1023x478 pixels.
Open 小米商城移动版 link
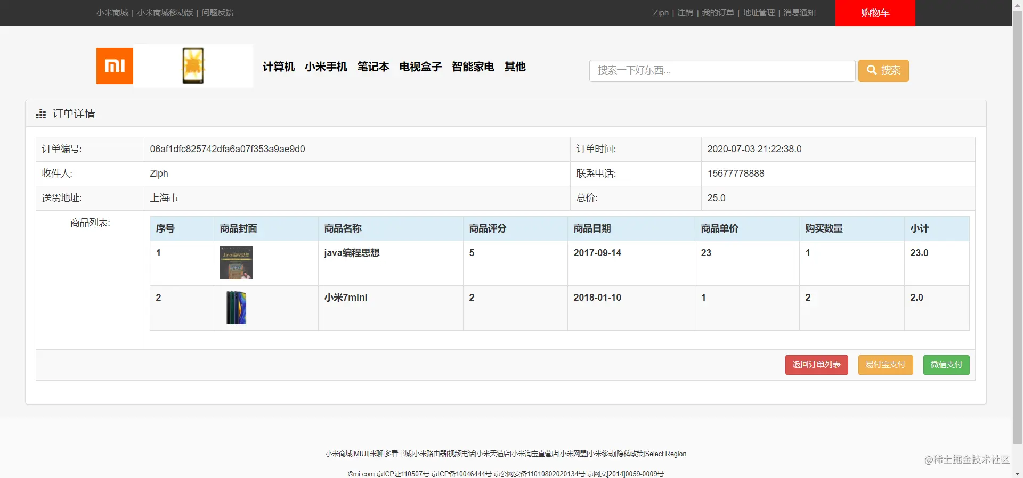[x=165, y=13]
